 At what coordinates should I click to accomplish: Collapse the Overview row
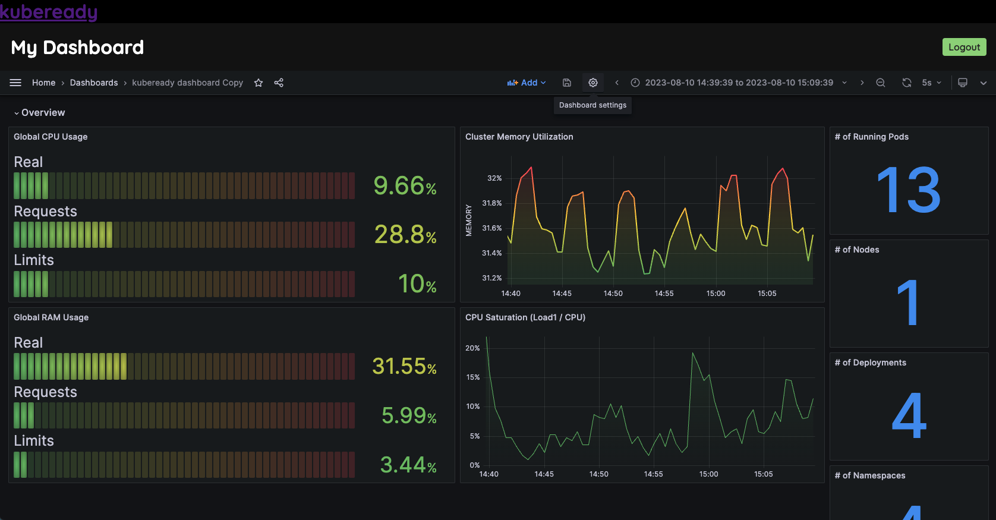39,112
